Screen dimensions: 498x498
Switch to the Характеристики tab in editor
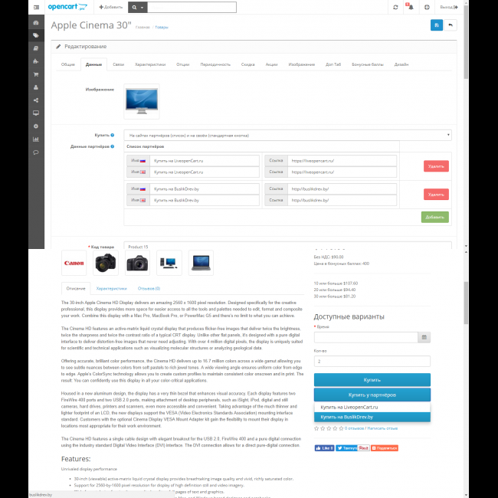pyautogui.click(x=150, y=64)
